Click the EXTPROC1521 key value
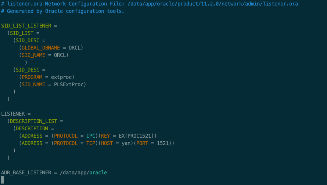Screen dimensions: 327x185 tap(135, 136)
